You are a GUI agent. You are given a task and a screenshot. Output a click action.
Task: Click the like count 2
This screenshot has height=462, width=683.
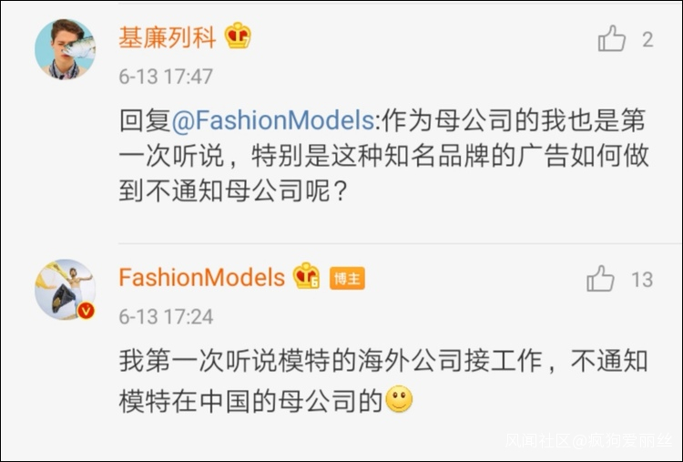point(647,40)
